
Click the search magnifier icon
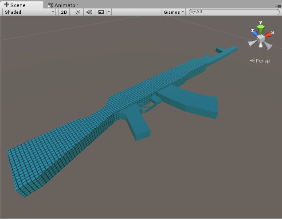(x=193, y=12)
